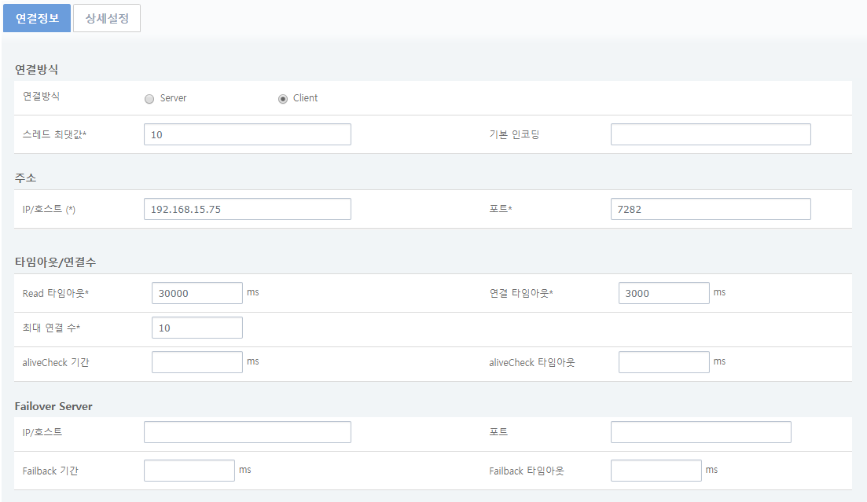The height and width of the screenshot is (502, 867).
Task: Click the IP/호스트 field showing 192.168.15.75
Action: click(247, 209)
